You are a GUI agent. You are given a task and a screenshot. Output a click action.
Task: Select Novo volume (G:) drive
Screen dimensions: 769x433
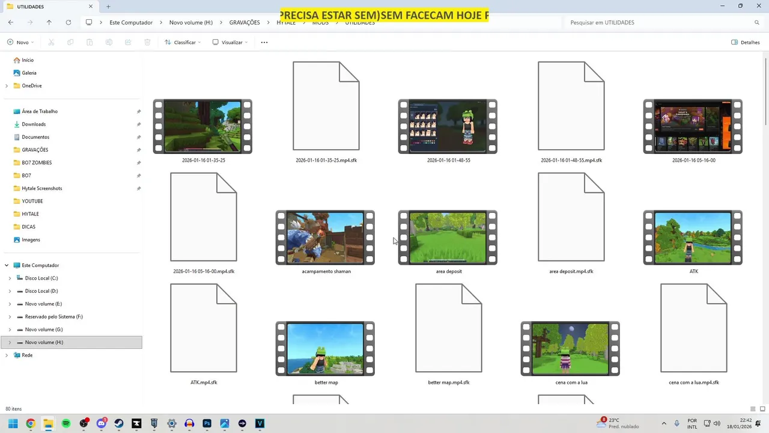coord(44,330)
